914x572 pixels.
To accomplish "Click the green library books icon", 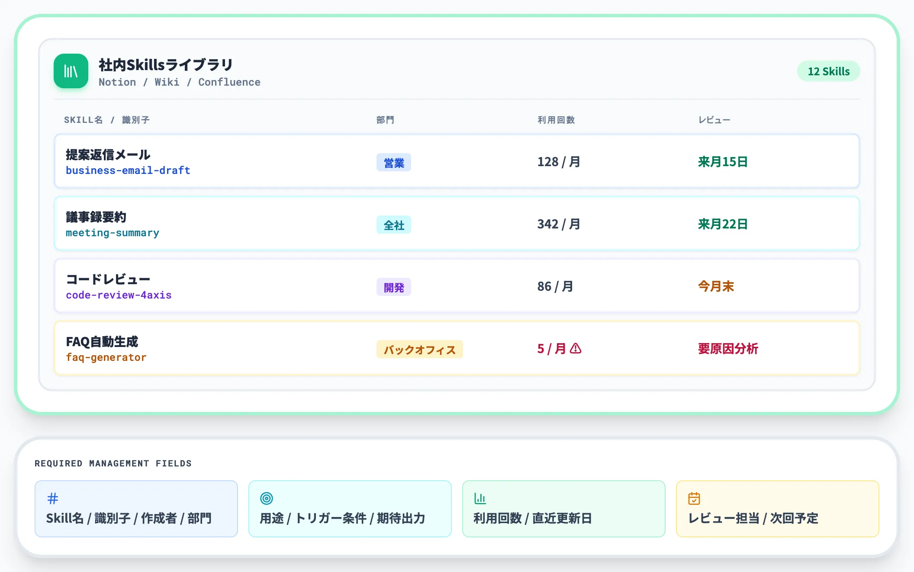I will click(71, 71).
